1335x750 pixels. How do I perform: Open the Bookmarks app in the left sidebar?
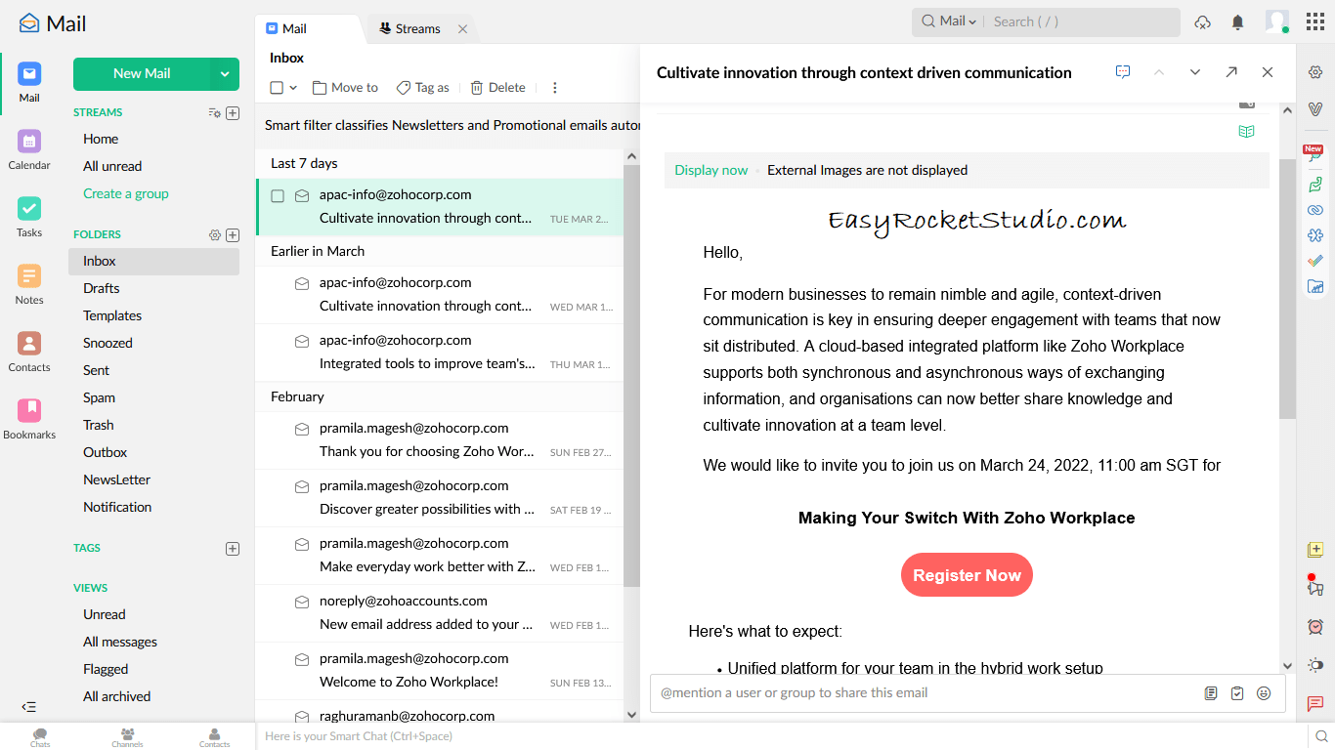(29, 420)
